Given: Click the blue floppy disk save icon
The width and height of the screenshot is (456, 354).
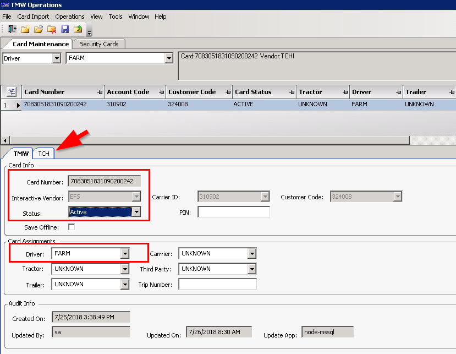Looking at the screenshot, I should (65, 29).
